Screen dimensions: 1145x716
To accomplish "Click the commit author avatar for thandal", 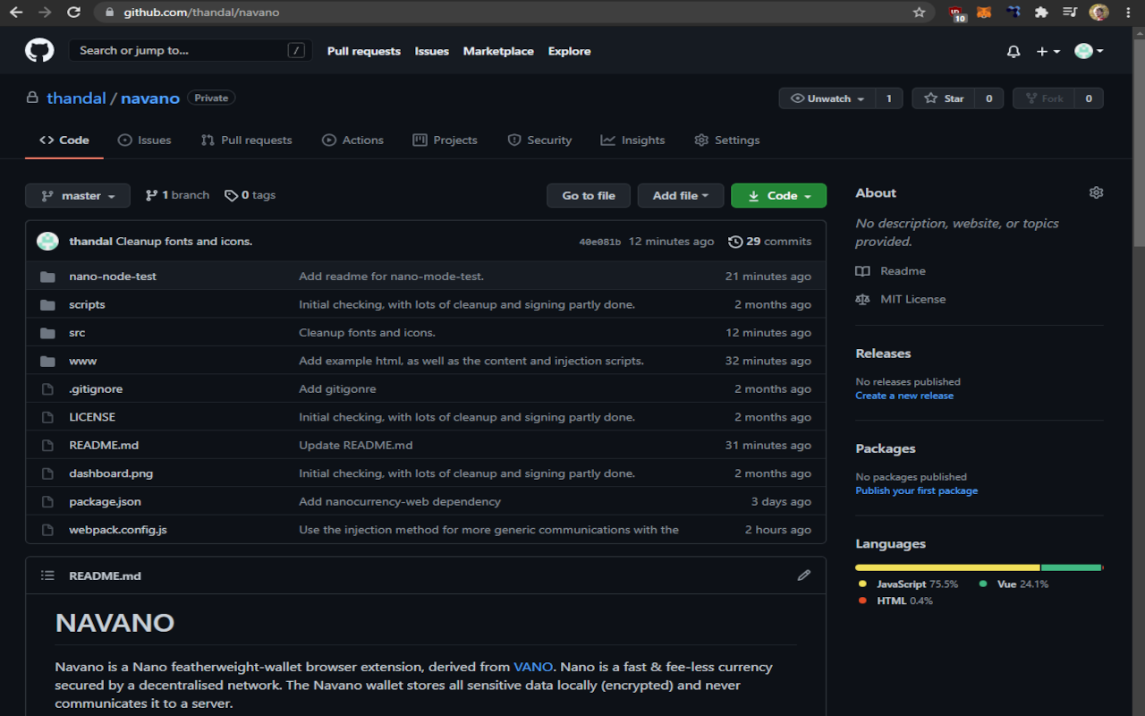I will coord(47,242).
